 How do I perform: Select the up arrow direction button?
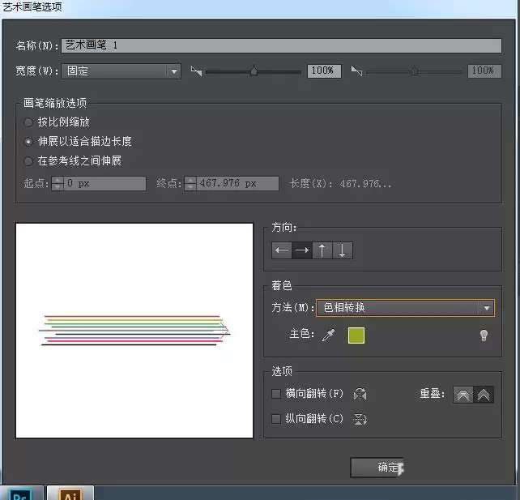tap(322, 250)
